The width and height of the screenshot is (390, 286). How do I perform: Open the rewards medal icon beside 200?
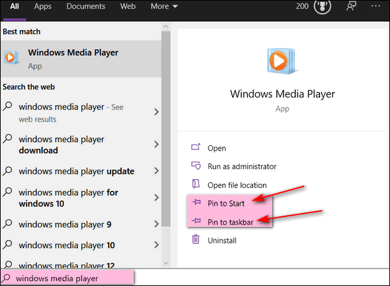tap(322, 7)
